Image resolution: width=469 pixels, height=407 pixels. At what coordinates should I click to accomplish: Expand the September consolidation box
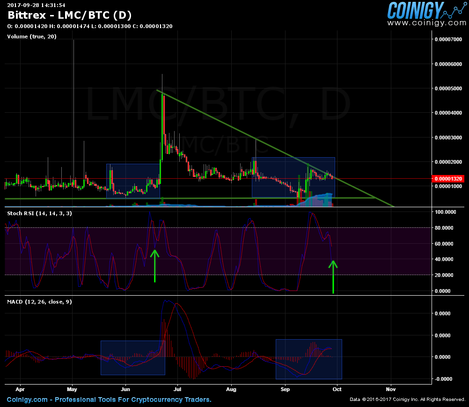[x=293, y=176]
